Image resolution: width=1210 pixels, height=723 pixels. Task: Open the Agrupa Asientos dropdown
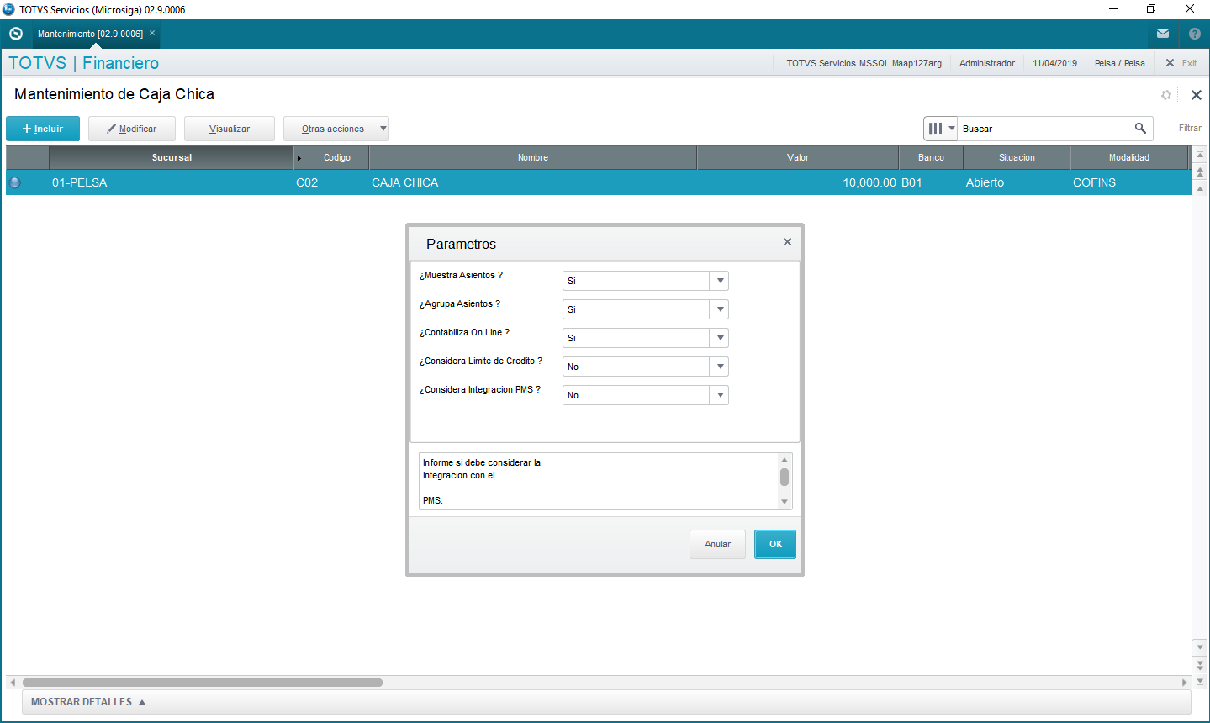coord(719,309)
